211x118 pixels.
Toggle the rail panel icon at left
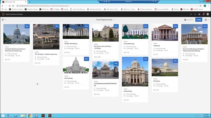tap(3, 20)
